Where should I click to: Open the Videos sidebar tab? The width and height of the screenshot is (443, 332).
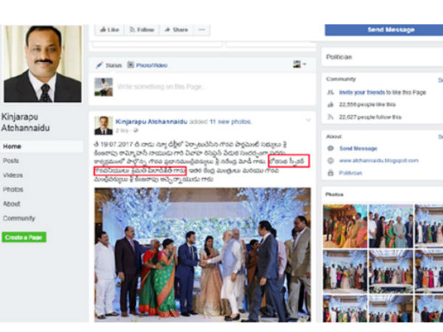(13, 175)
